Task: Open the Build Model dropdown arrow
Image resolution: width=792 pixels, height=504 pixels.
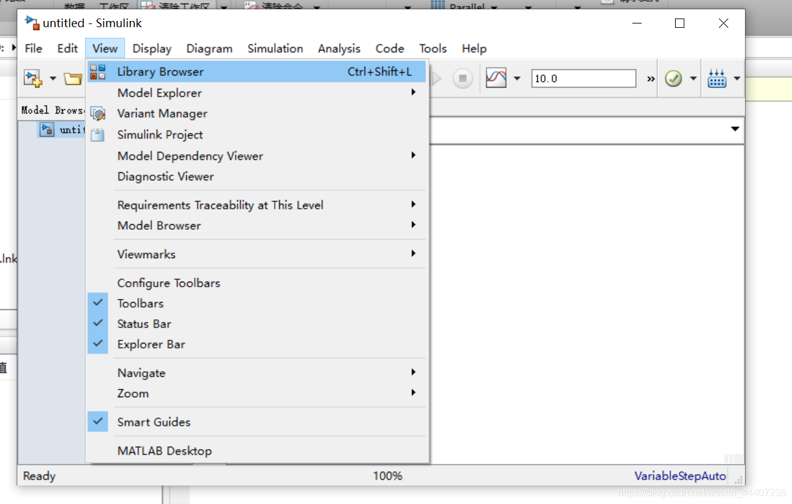Action: click(x=736, y=78)
